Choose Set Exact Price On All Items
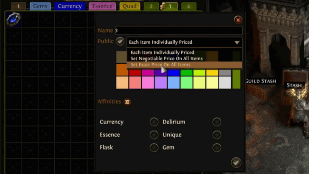Viewport: 309px width, 174px height. tap(184, 65)
